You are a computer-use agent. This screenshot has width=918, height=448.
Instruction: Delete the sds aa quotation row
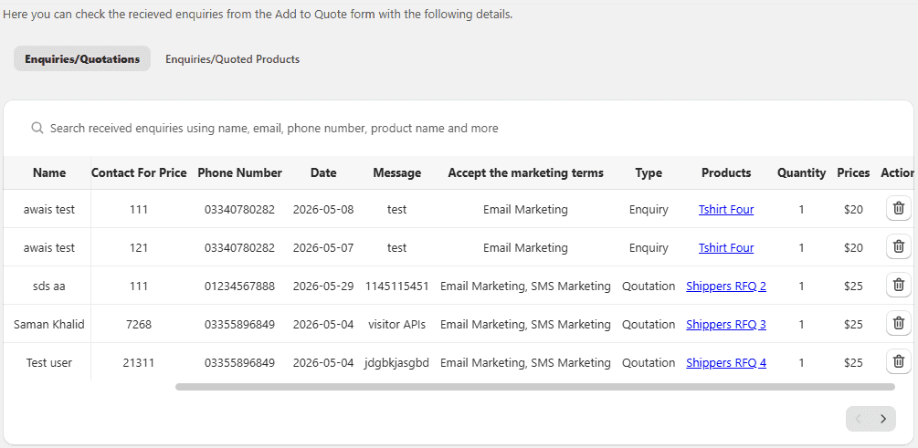(x=899, y=285)
